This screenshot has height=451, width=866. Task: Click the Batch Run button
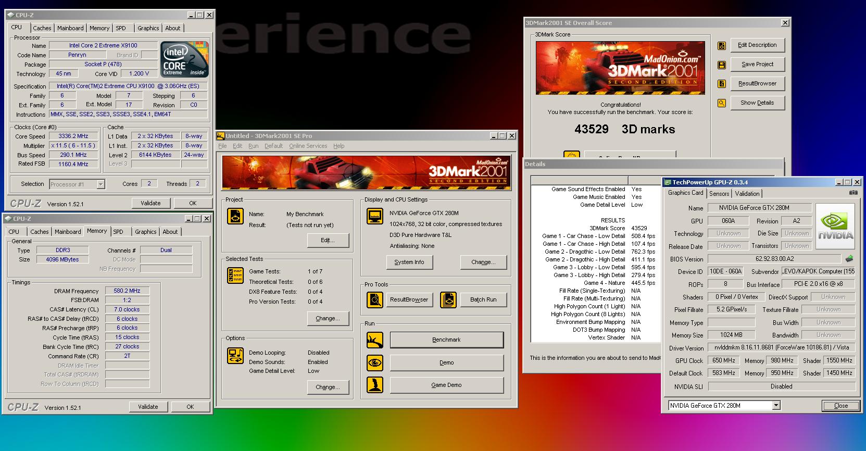(x=483, y=299)
